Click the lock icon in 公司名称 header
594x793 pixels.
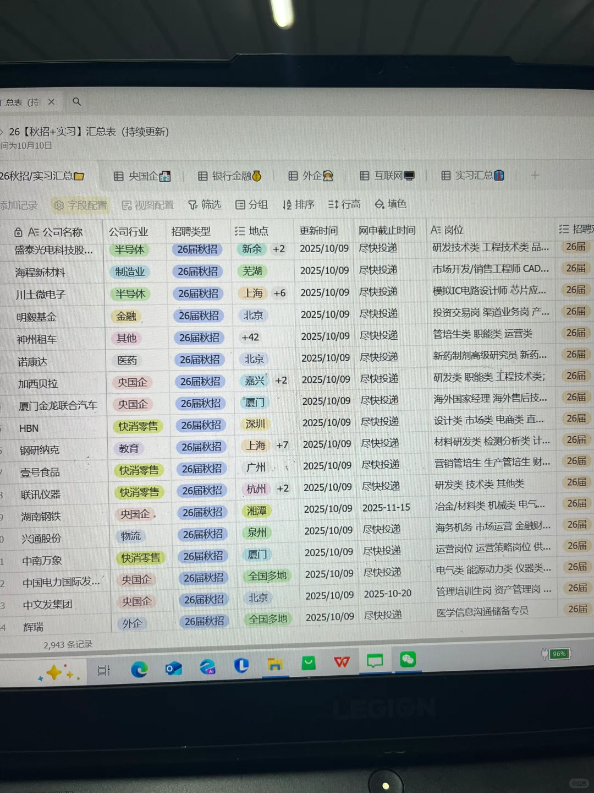[18, 232]
